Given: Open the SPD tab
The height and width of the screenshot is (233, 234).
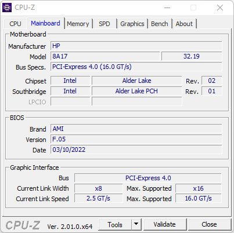Looking at the screenshot, I should (x=105, y=24).
